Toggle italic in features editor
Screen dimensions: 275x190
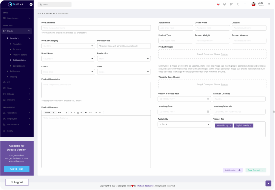click(x=75, y=113)
